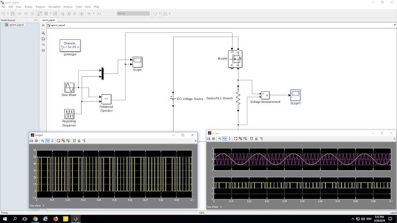Toggle floating scope icon in Scope toolbar
The width and height of the screenshot is (397, 223).
pyautogui.click(x=251, y=139)
